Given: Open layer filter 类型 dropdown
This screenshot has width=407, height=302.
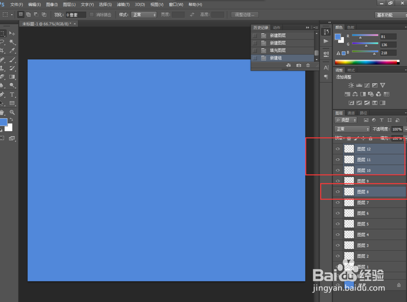Looking at the screenshot, I should 346,120.
